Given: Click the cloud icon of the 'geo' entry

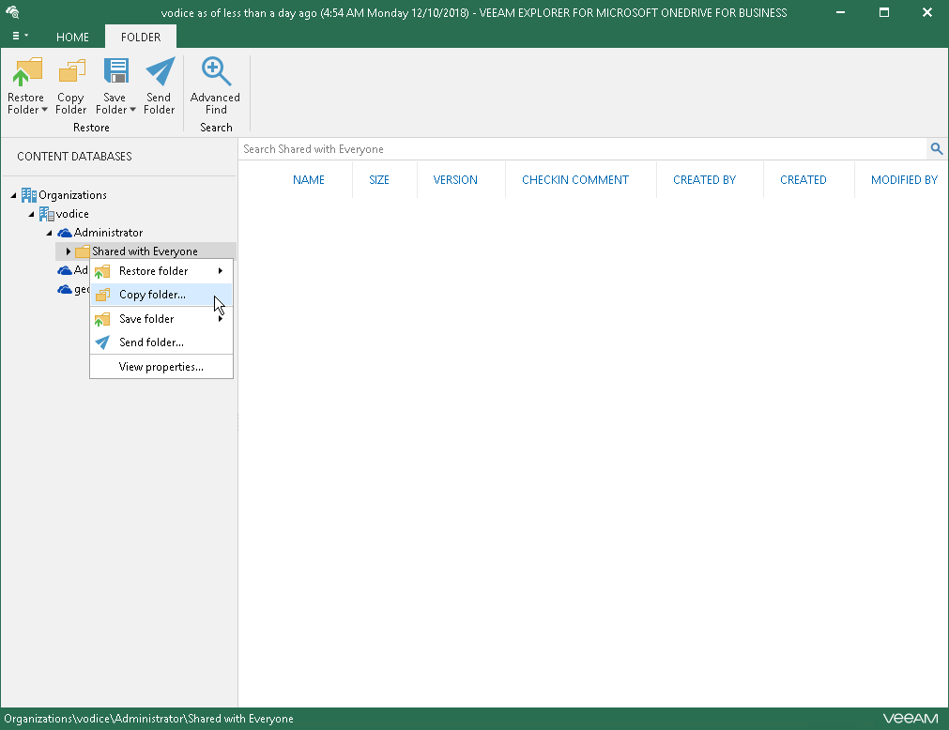Looking at the screenshot, I should tap(65, 290).
